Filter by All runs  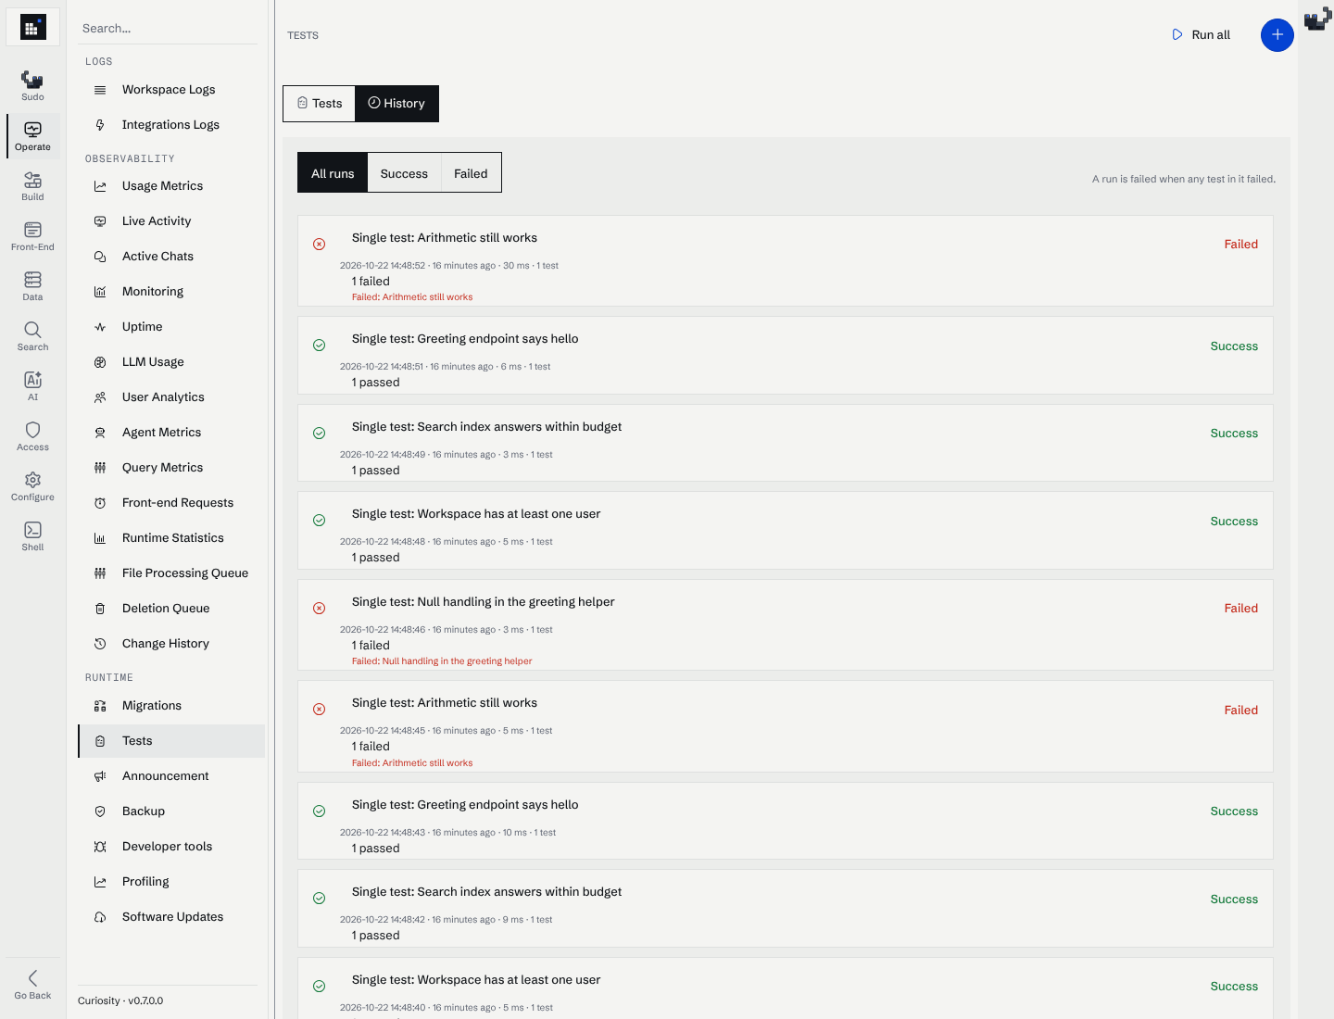(333, 173)
